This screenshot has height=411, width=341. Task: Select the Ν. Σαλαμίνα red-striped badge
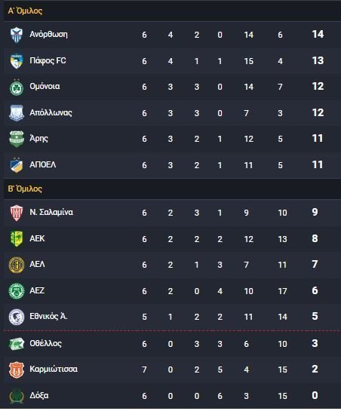click(x=17, y=213)
